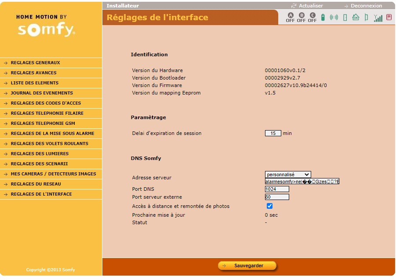Click zone B OFF status icon
Screen dimensions: 396x280
(302, 18)
